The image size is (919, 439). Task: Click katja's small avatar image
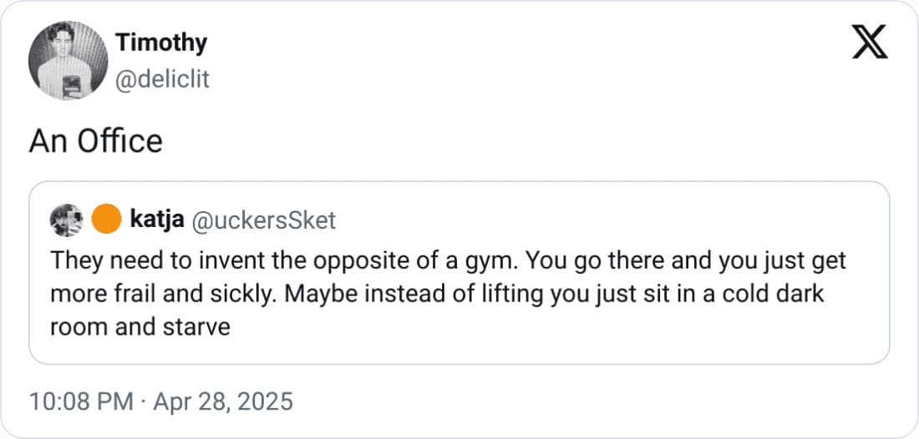[67, 220]
